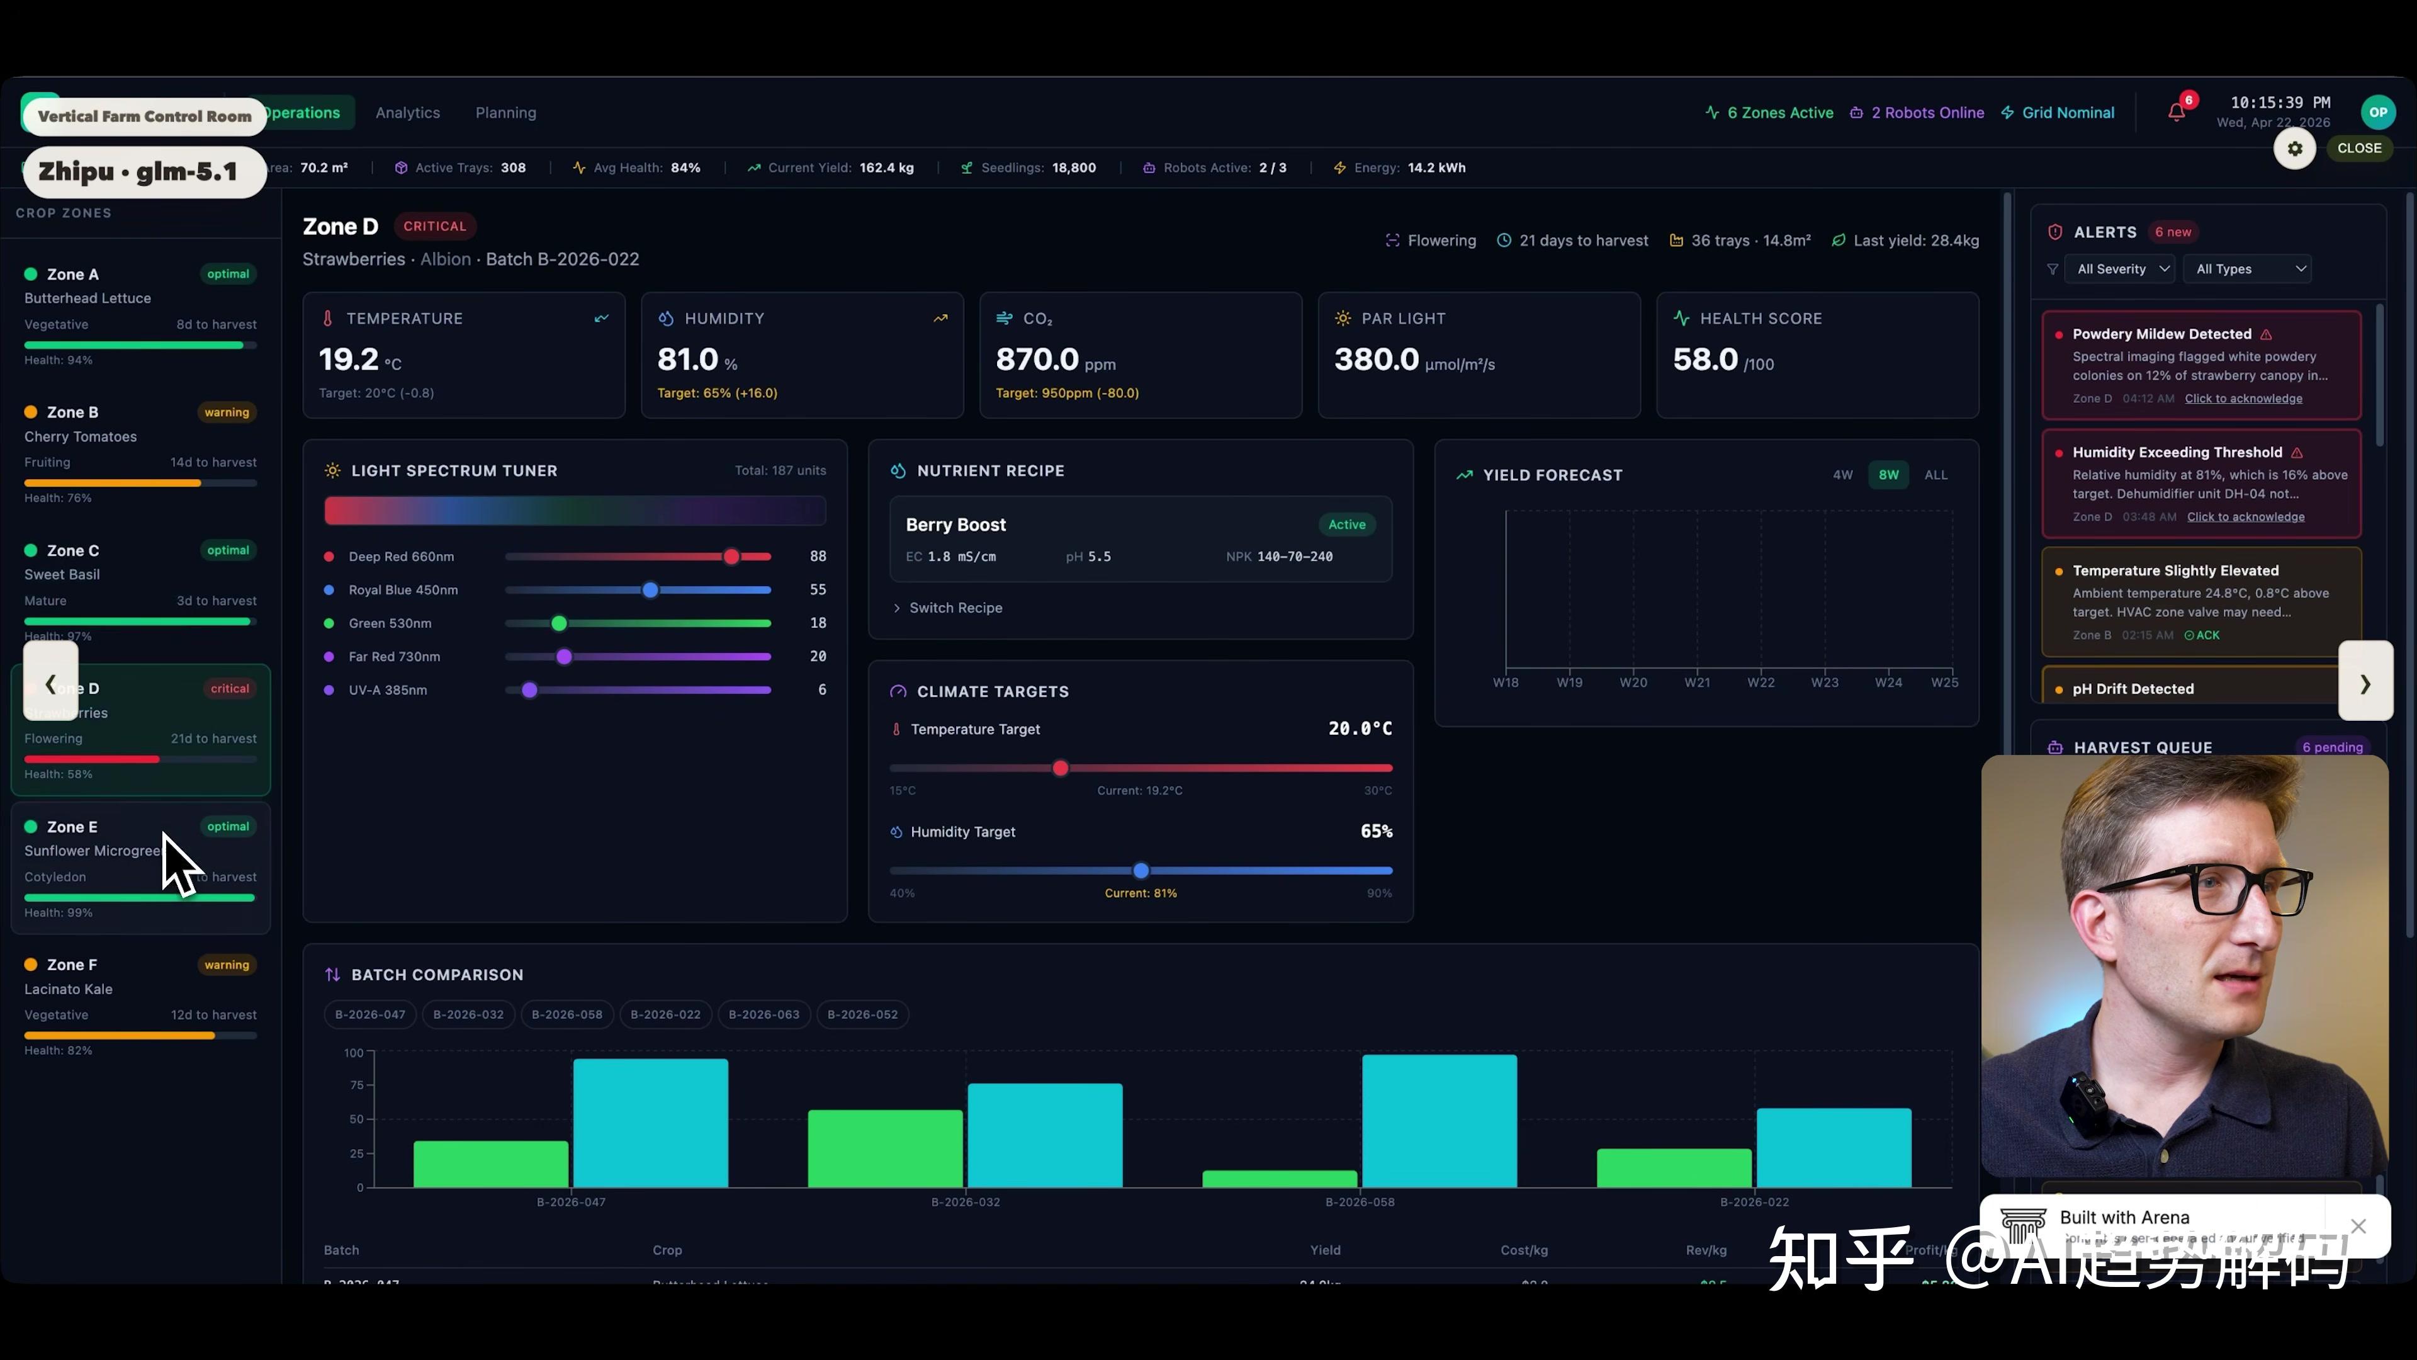Screen dimensions: 2417x1360
Task: Acknowledge the Powdery Mildew alert
Action: click(2243, 399)
